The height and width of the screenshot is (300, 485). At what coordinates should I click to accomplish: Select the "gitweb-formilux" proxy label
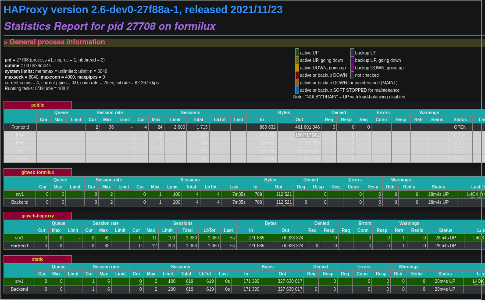click(x=38, y=172)
